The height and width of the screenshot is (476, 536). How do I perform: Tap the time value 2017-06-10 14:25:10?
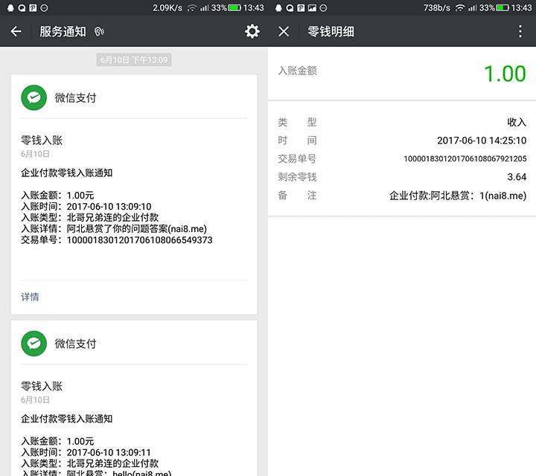[482, 141]
